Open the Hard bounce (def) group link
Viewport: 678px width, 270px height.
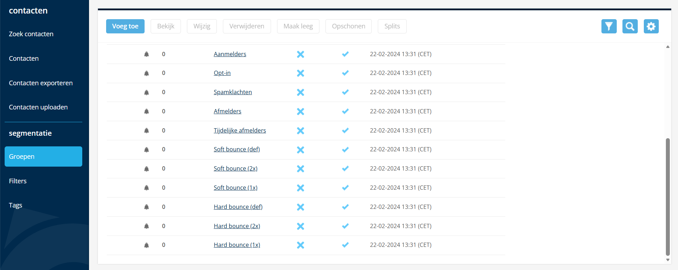[x=238, y=207]
